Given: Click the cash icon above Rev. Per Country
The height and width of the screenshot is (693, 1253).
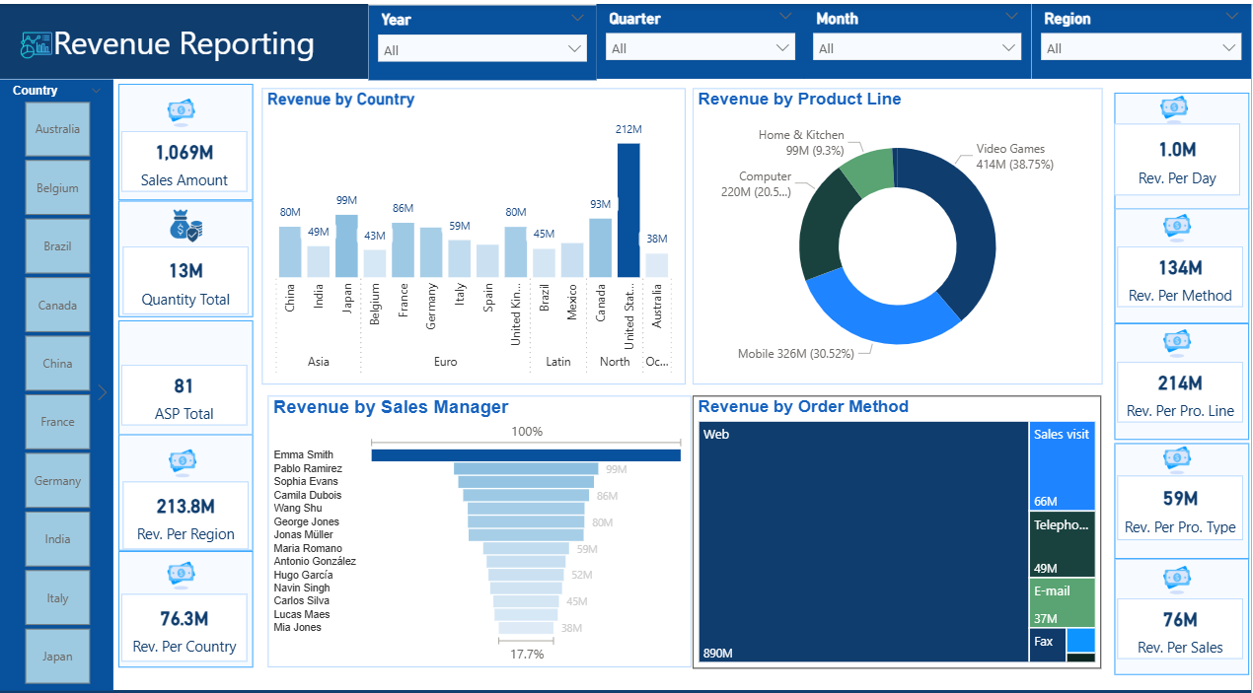Looking at the screenshot, I should tap(182, 574).
